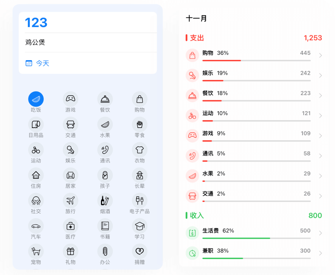
Task: Select the 游戏 gamepad category icon
Action: click(x=70, y=99)
